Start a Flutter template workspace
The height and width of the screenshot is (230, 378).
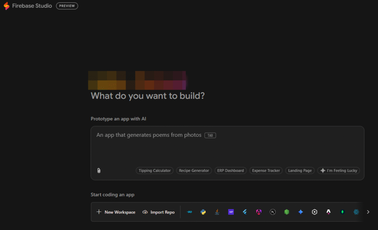click(245, 212)
